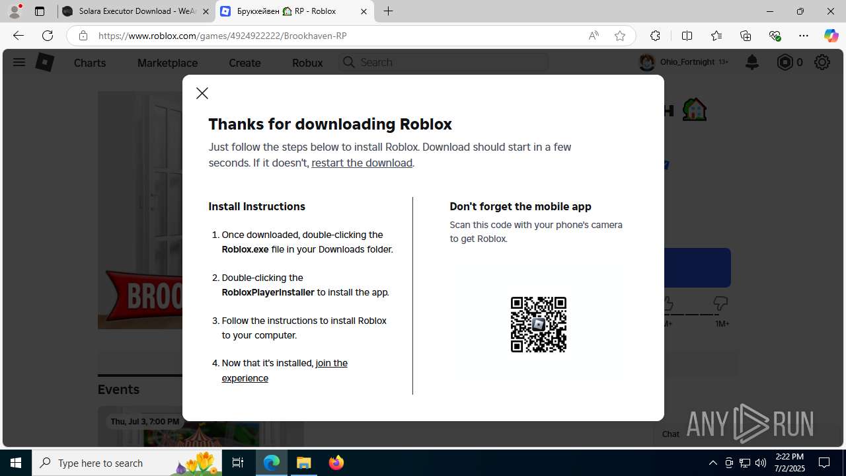Click the browser address bar URL

point(223,36)
